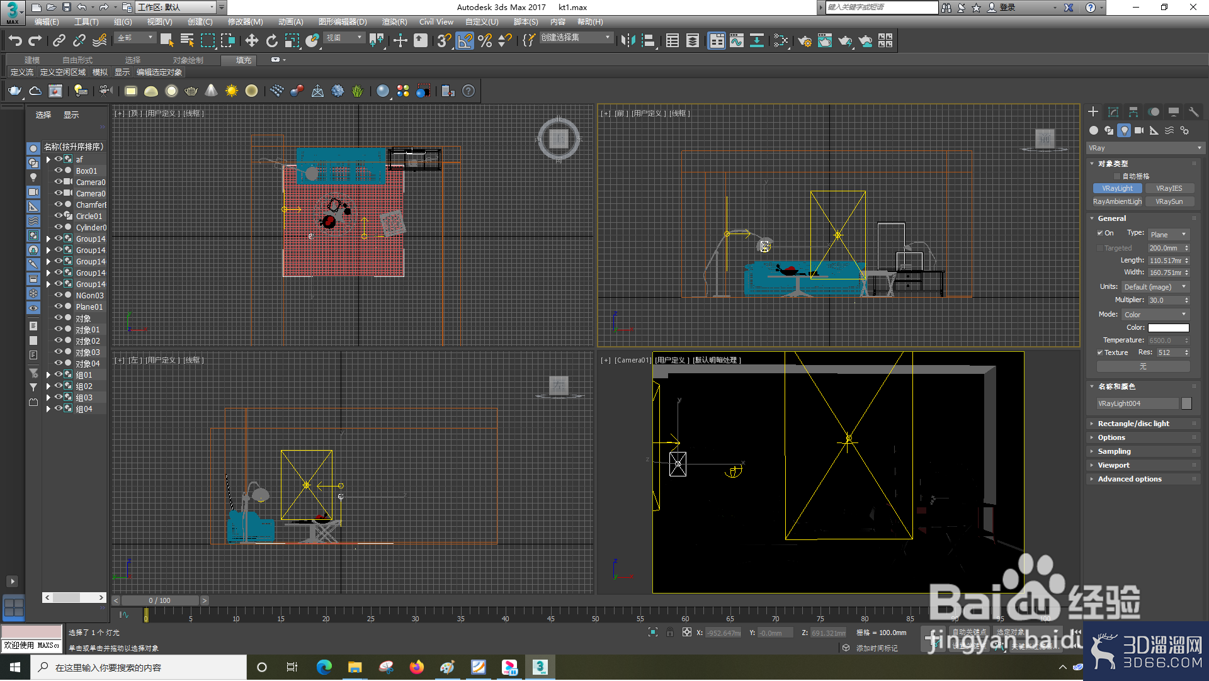The height and width of the screenshot is (681, 1209).
Task: Enable the Targeted checkbox
Action: point(1100,249)
